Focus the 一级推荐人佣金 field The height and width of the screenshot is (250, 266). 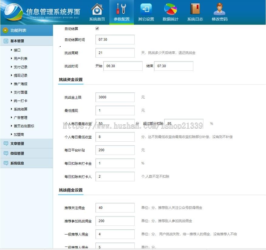(115, 234)
